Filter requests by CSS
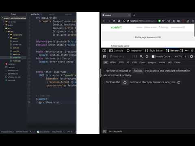This screenshot has width=195, height=146. coord(121,62)
